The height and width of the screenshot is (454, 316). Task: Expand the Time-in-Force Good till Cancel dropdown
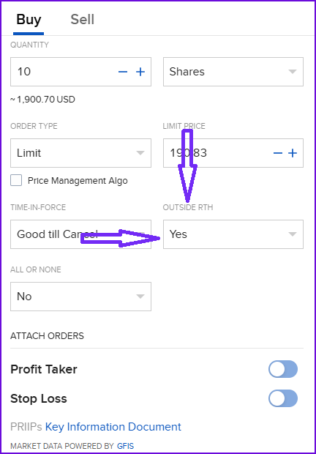[x=80, y=234]
